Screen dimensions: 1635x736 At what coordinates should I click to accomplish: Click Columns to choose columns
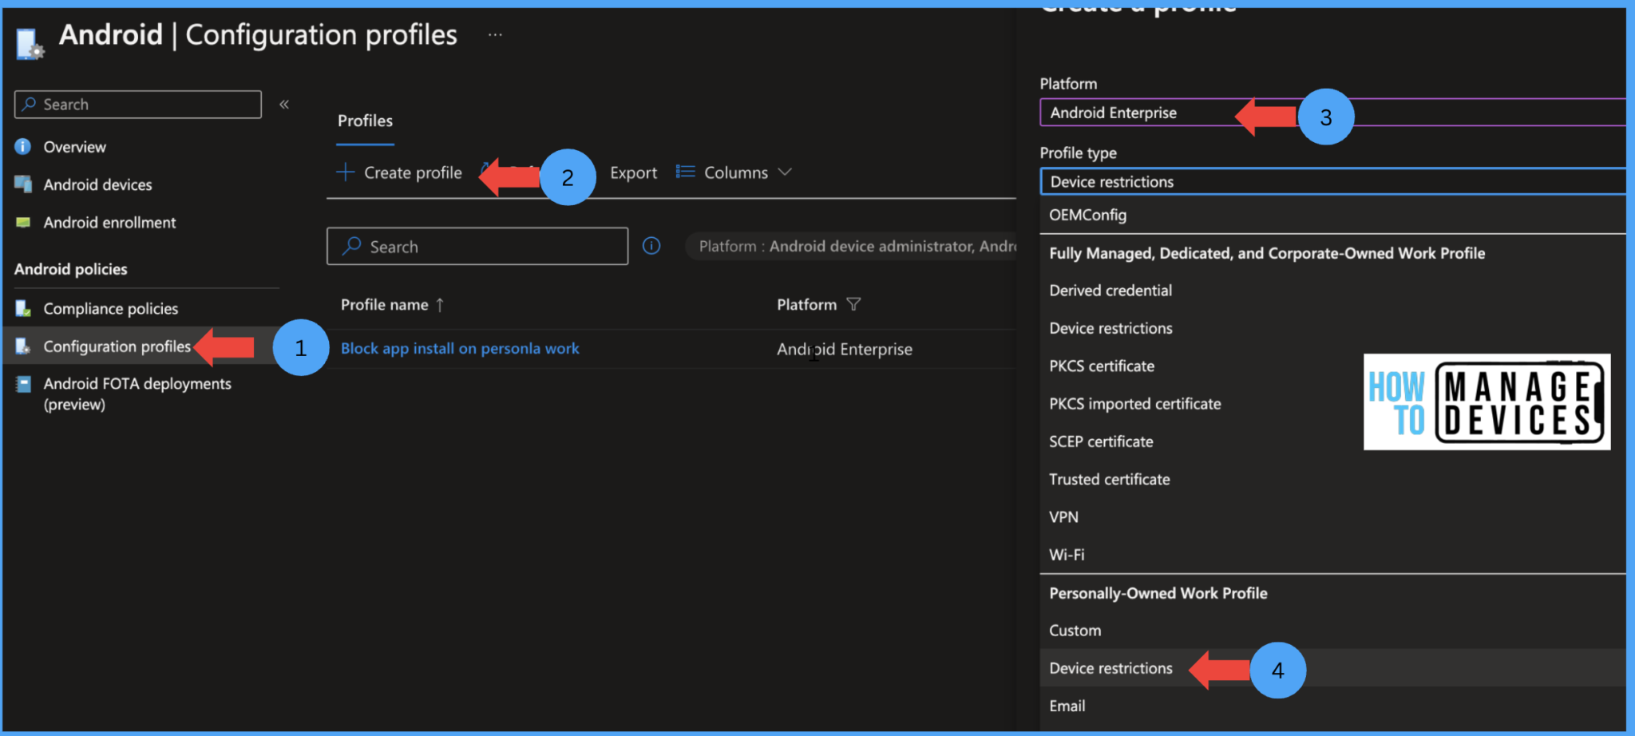(x=735, y=172)
